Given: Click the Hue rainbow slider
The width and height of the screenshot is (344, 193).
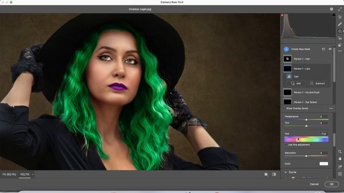Looking at the screenshot, I should 306,139.
